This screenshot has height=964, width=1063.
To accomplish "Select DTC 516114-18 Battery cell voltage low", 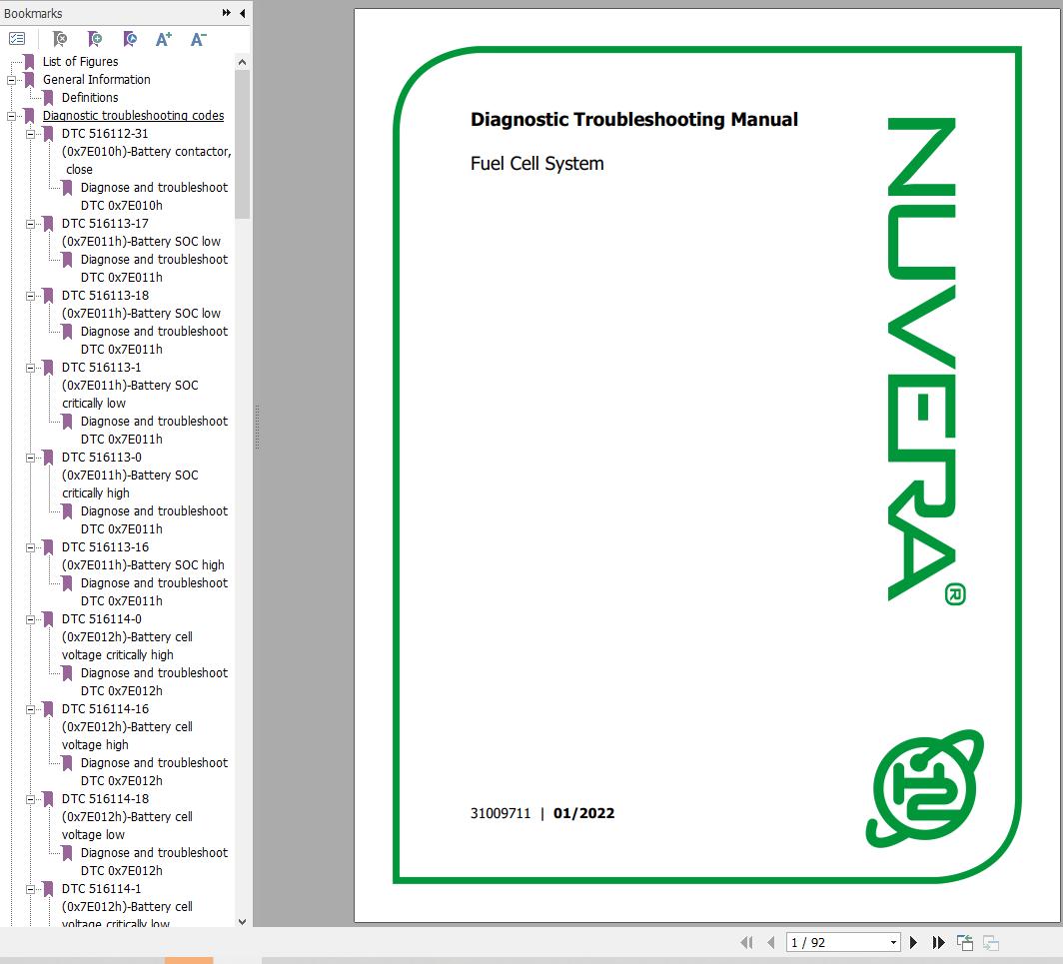I will tap(127, 816).
